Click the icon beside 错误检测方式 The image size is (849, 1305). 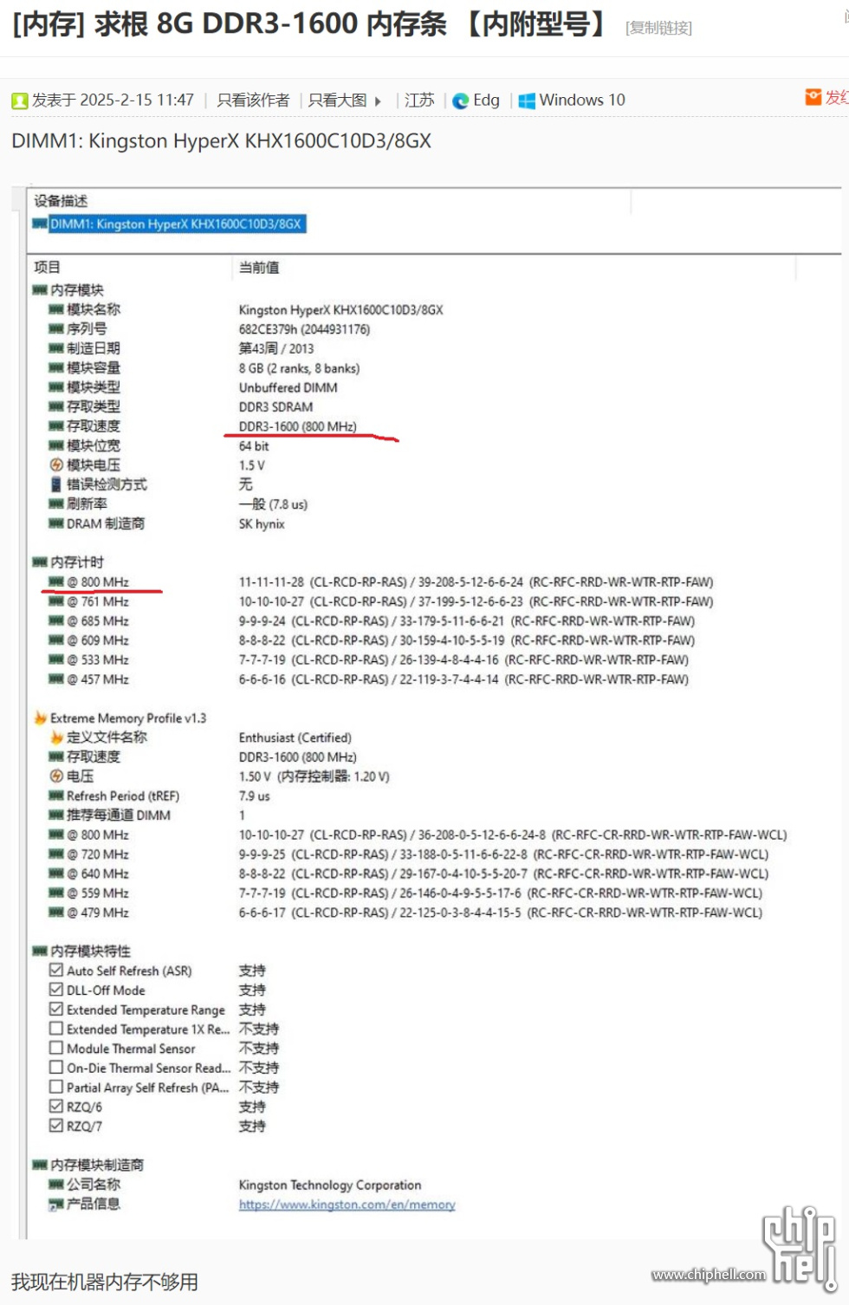click(56, 484)
